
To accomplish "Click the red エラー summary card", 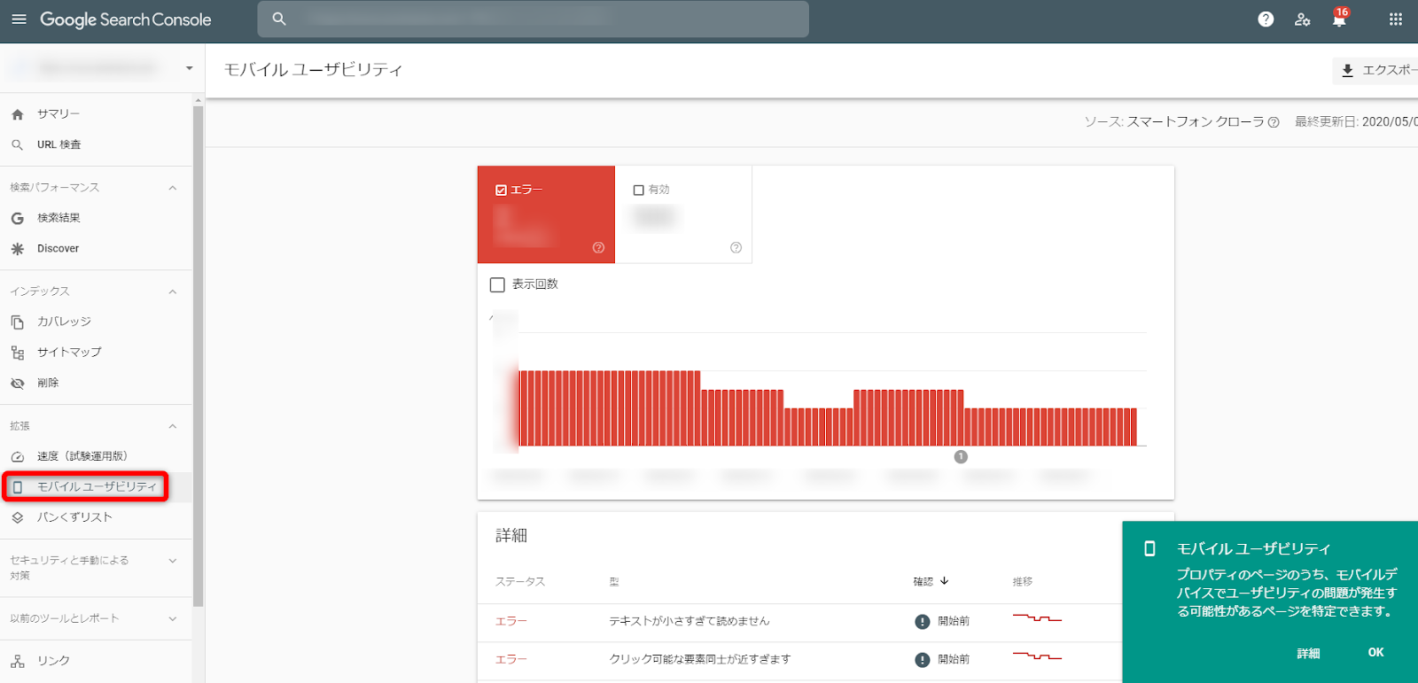I will point(546,214).
